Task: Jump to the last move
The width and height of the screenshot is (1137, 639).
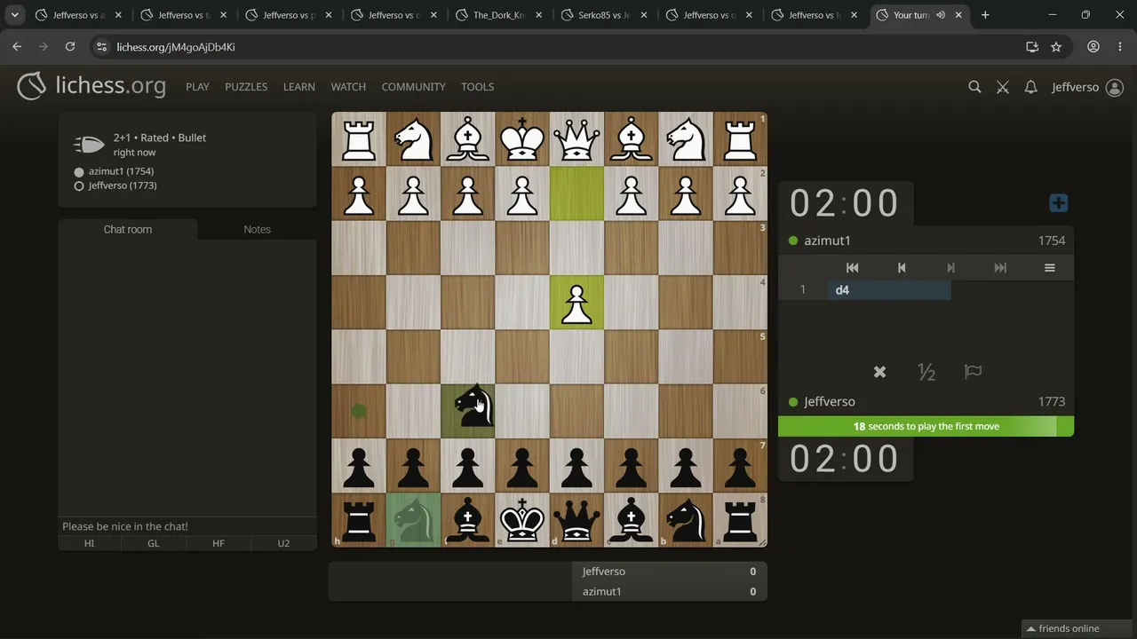Action: pos(1000,268)
